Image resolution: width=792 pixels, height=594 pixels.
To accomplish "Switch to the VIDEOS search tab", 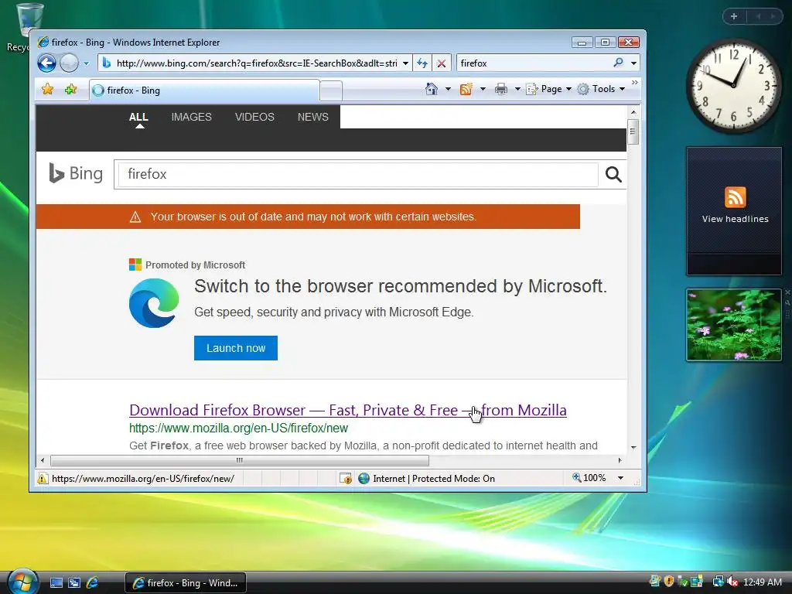I will tap(254, 118).
